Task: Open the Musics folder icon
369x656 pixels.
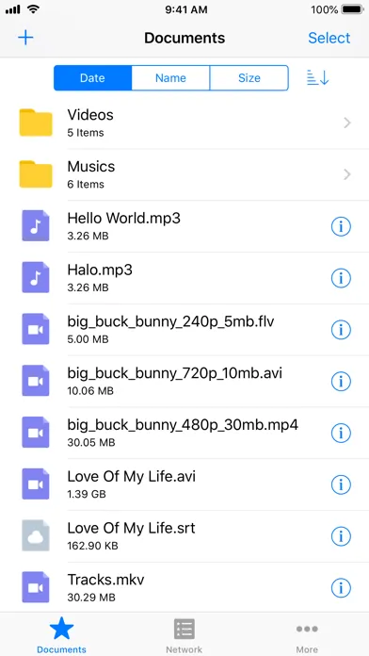Action: click(x=36, y=174)
